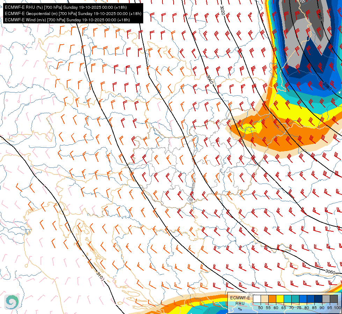
Task: Click the 3040 geopotential contour label
Action: 210,79
